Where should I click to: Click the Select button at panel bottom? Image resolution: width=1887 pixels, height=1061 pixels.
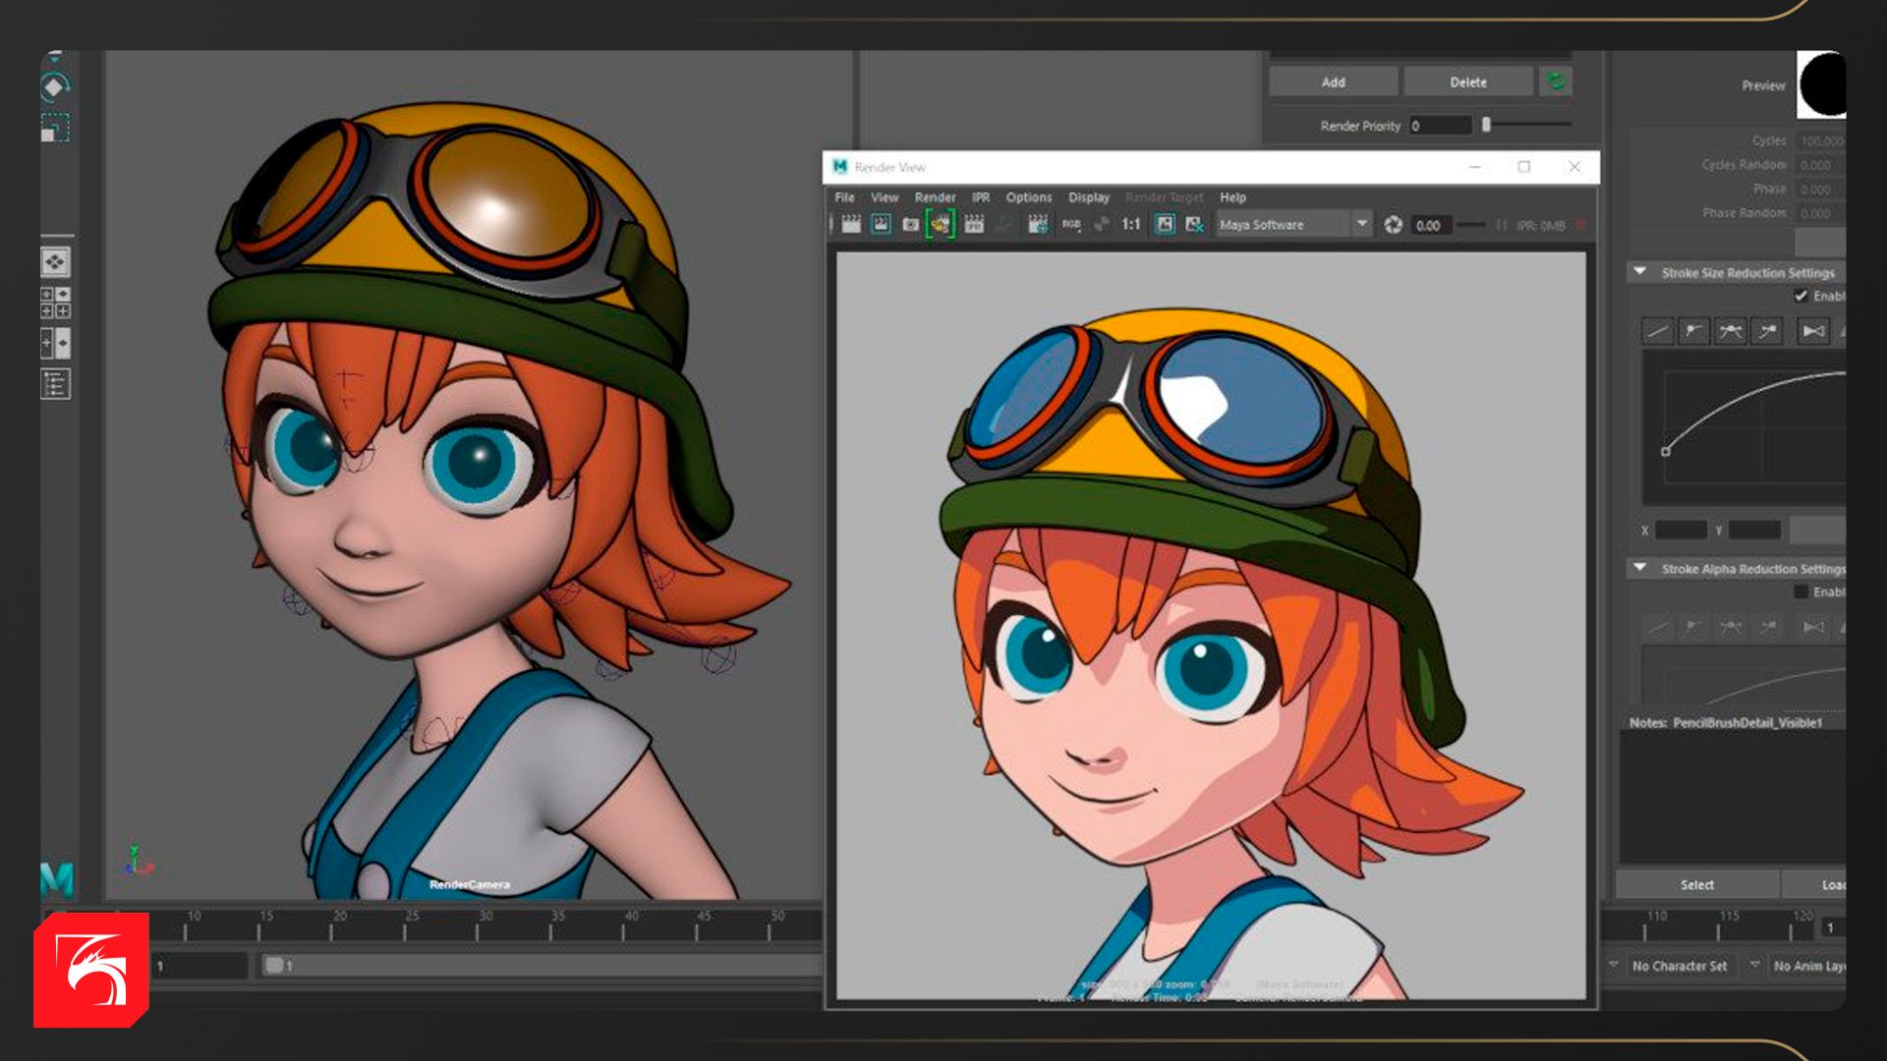pos(1696,884)
